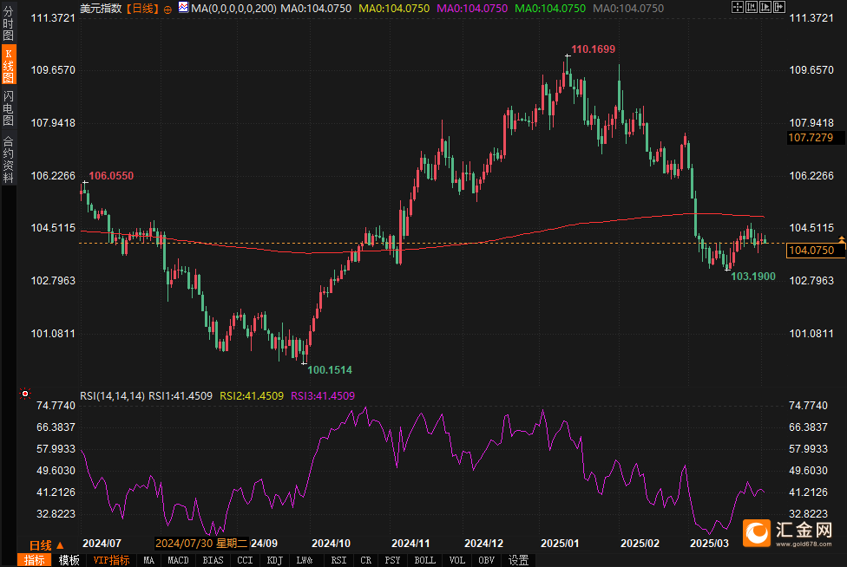
Task: Click the jump-to-chart-start axis icon
Action: (752, 7)
